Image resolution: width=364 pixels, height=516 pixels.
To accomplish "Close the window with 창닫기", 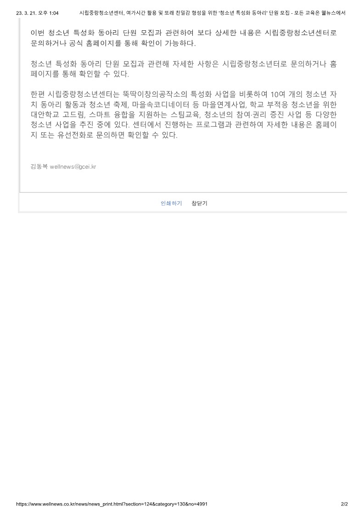I will [x=199, y=204].
